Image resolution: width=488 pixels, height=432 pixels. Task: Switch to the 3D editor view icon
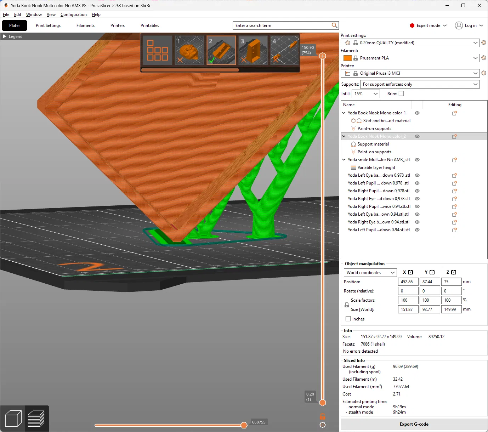point(13,419)
